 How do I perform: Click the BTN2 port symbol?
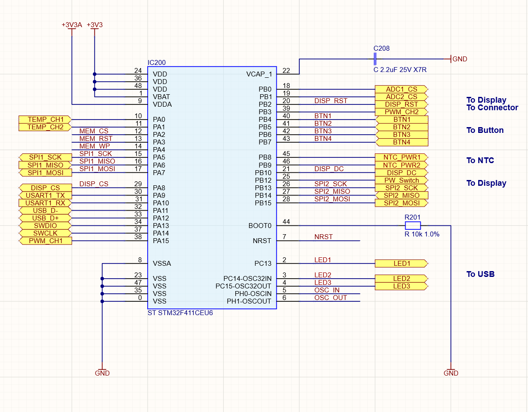tap(401, 127)
